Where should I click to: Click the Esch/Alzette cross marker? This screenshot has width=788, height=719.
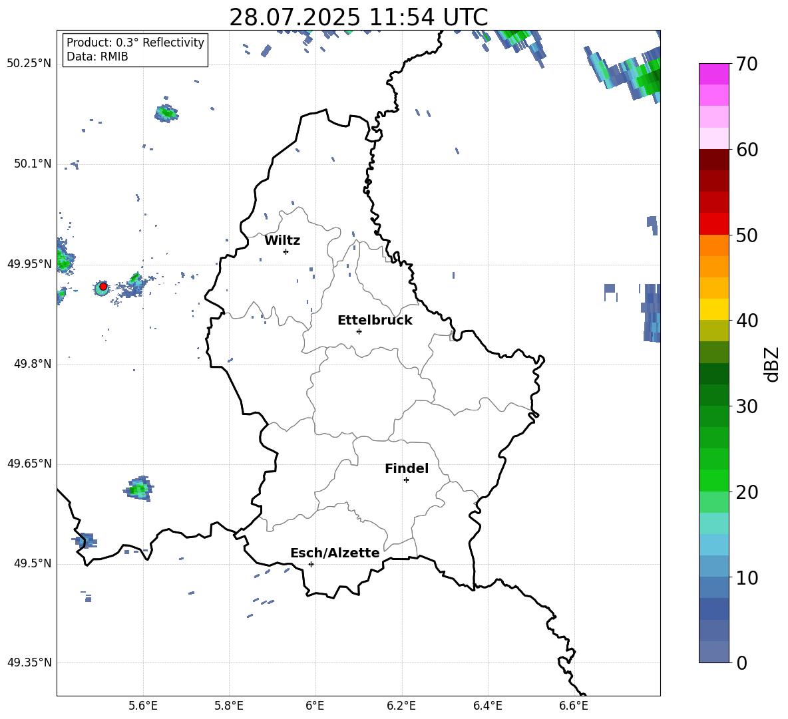click(311, 564)
